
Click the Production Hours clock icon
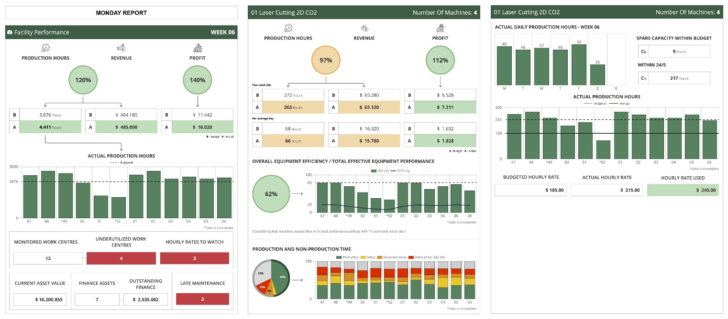tap(45, 47)
